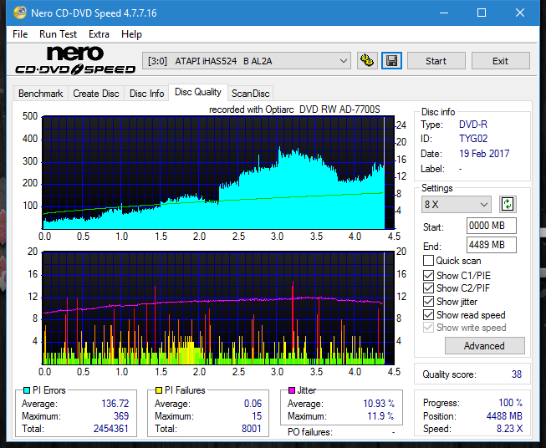This screenshot has width=546, height=448.
Task: Click the disc type DVD-R value
Action: tap(473, 125)
